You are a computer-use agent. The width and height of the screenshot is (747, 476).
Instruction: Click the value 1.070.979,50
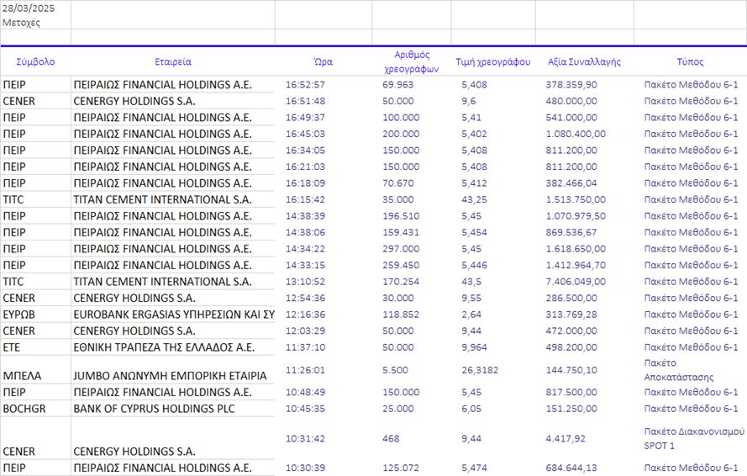click(x=576, y=216)
